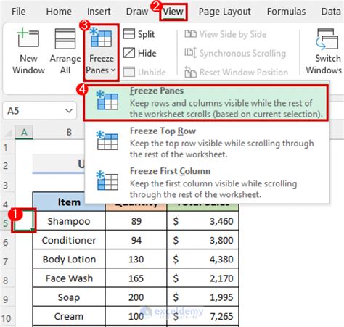This screenshot has width=344, height=327.
Task: Click the Hide window icon
Action: pyautogui.click(x=129, y=53)
